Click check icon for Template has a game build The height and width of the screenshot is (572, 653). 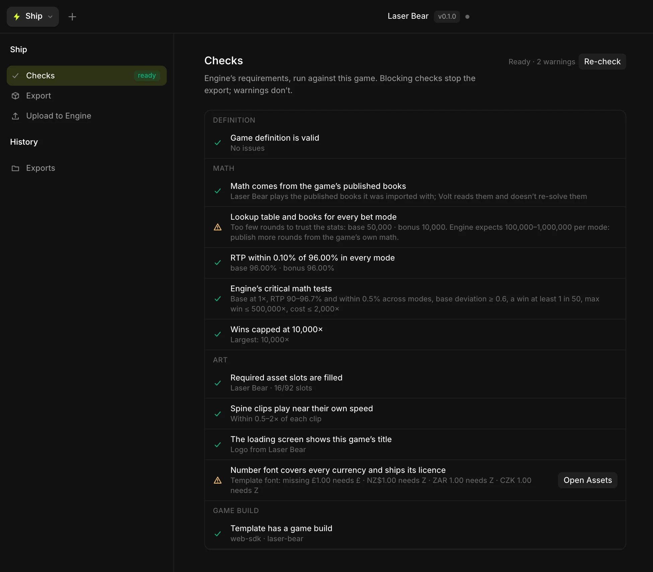(218, 534)
